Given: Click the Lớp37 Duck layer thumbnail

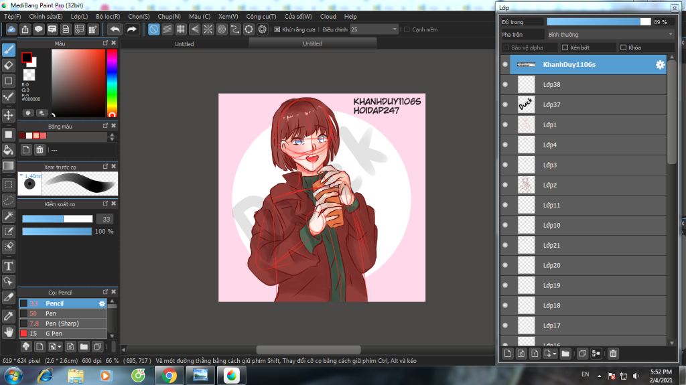Looking at the screenshot, I should [x=526, y=104].
